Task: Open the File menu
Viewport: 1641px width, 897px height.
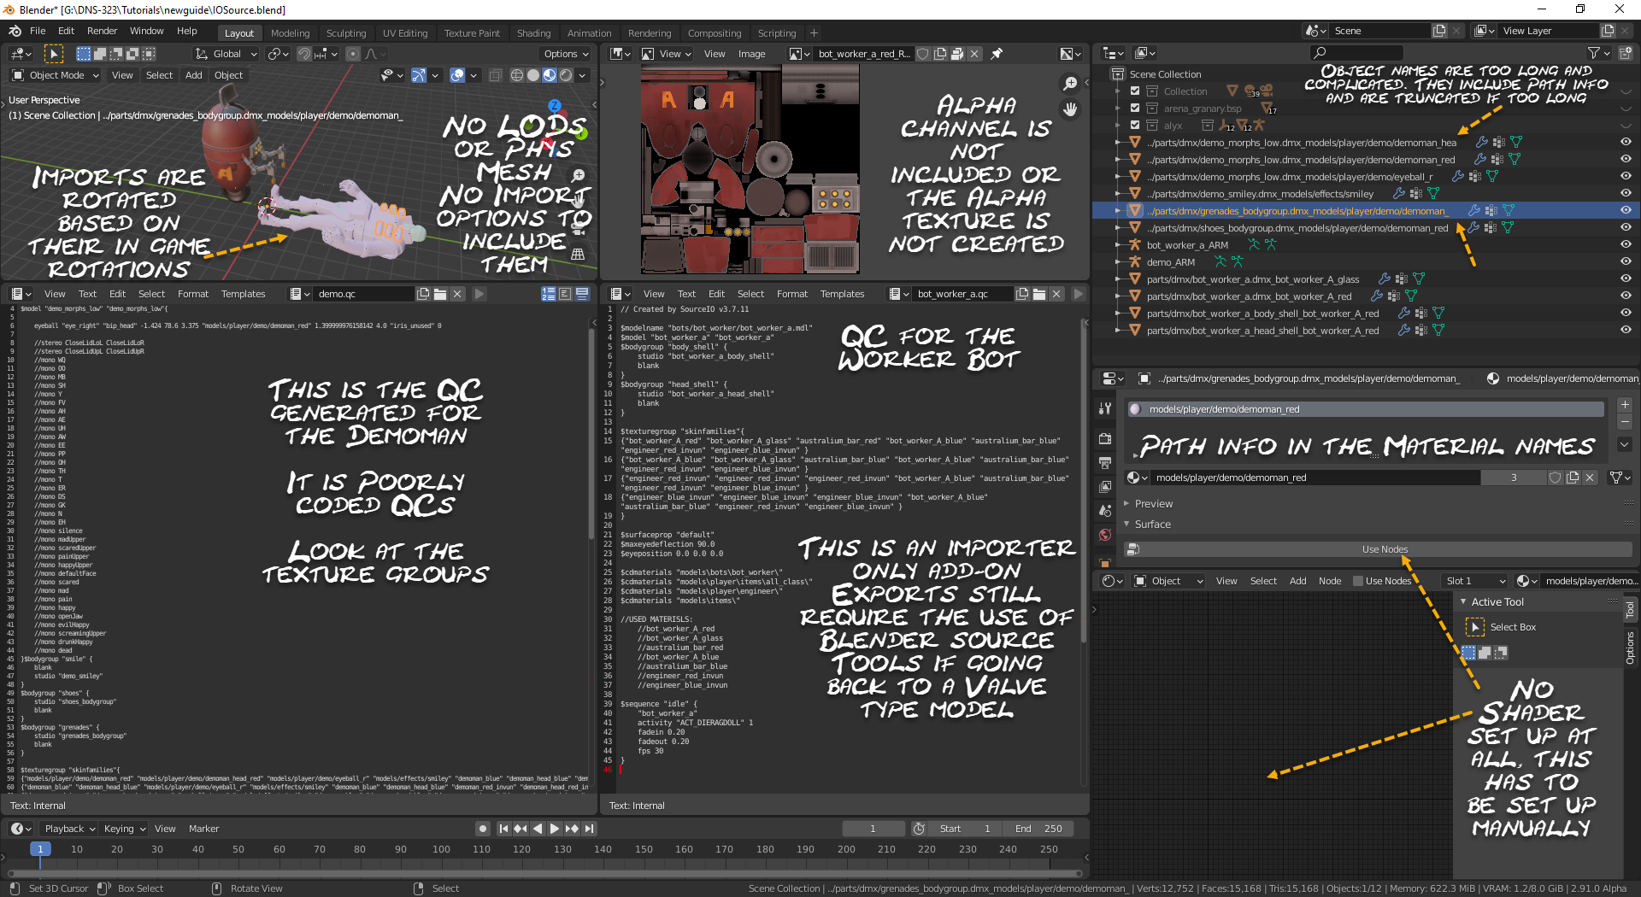Action: click(x=38, y=31)
